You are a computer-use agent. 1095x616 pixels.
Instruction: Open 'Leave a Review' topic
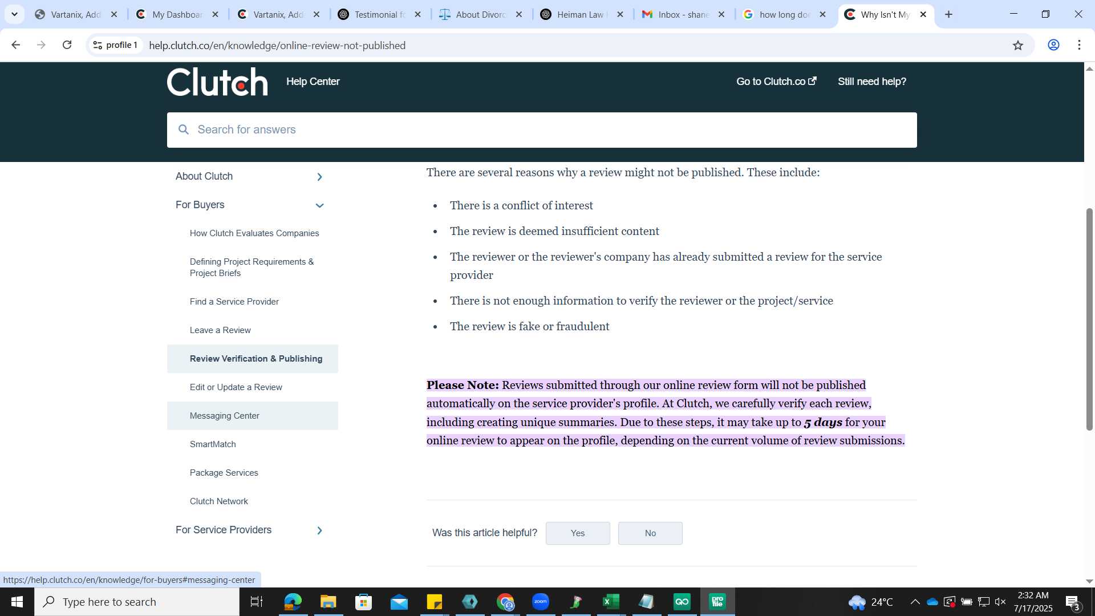220,330
